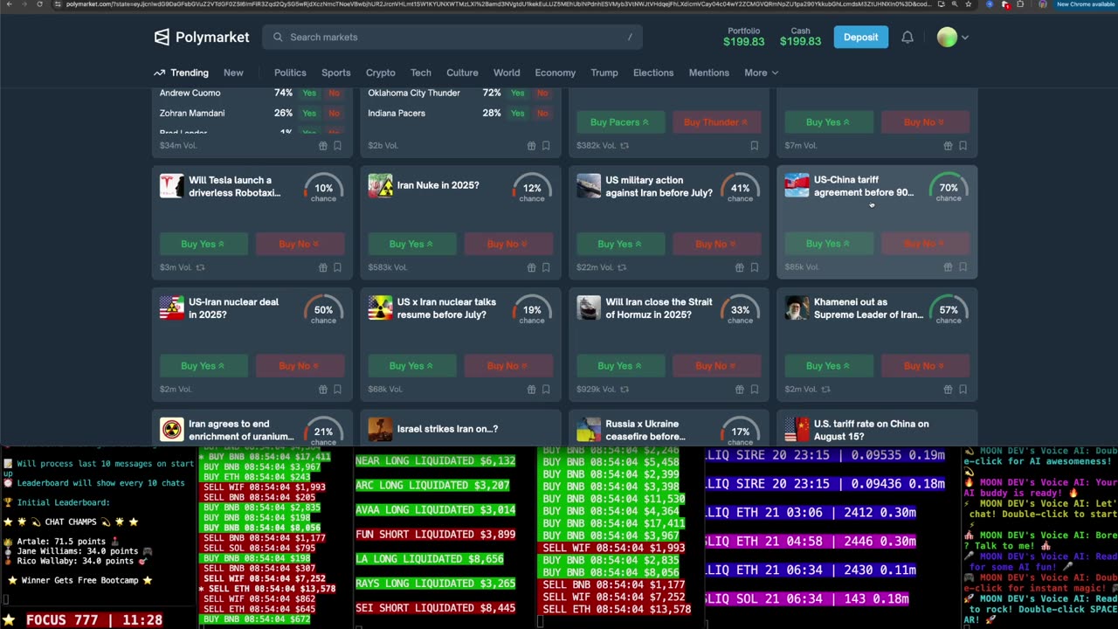The image size is (1118, 629).
Task: Click the Deposit button
Action: [x=860, y=37]
